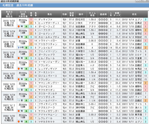Select horse name フミノイマージン
Viewport: 149px width, 124px height.
pos(48,51)
